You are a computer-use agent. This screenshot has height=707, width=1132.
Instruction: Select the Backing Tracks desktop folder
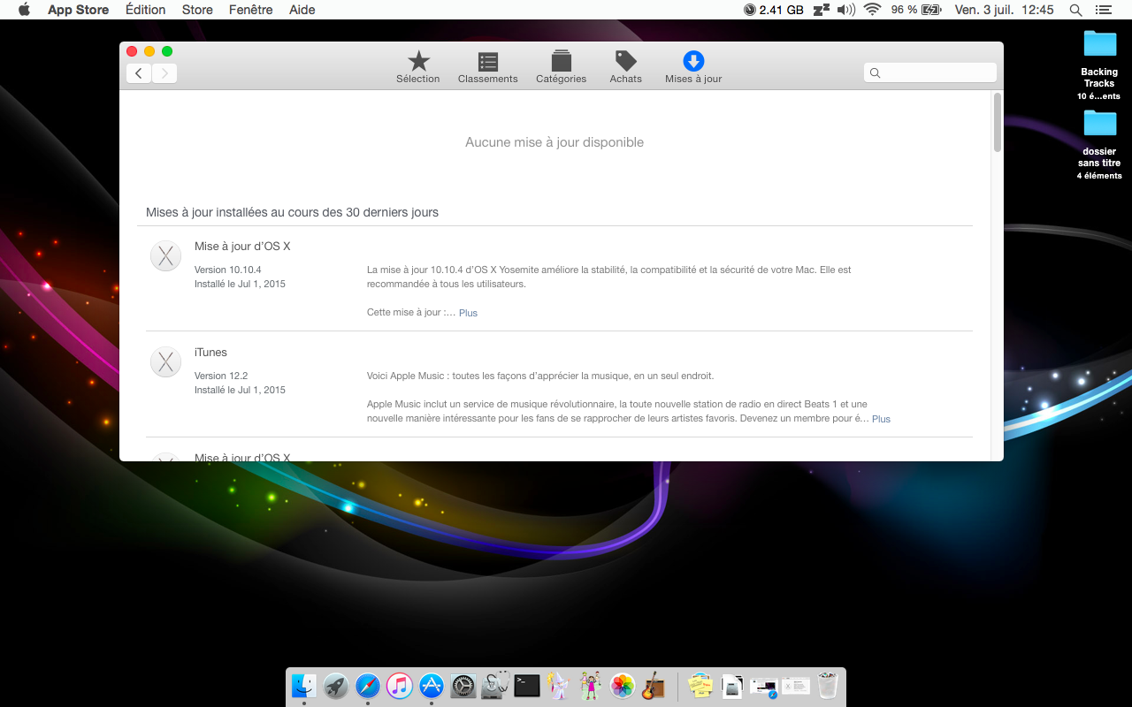point(1099,65)
